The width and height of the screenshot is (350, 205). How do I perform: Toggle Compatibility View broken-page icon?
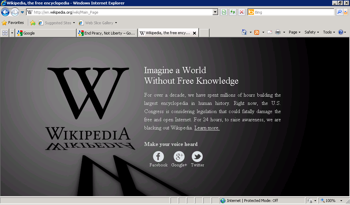pos(224,12)
